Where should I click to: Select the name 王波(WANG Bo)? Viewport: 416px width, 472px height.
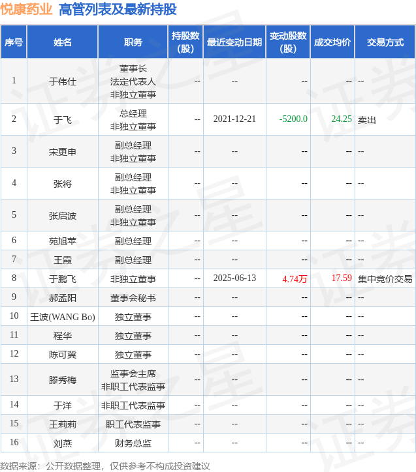click(x=63, y=317)
